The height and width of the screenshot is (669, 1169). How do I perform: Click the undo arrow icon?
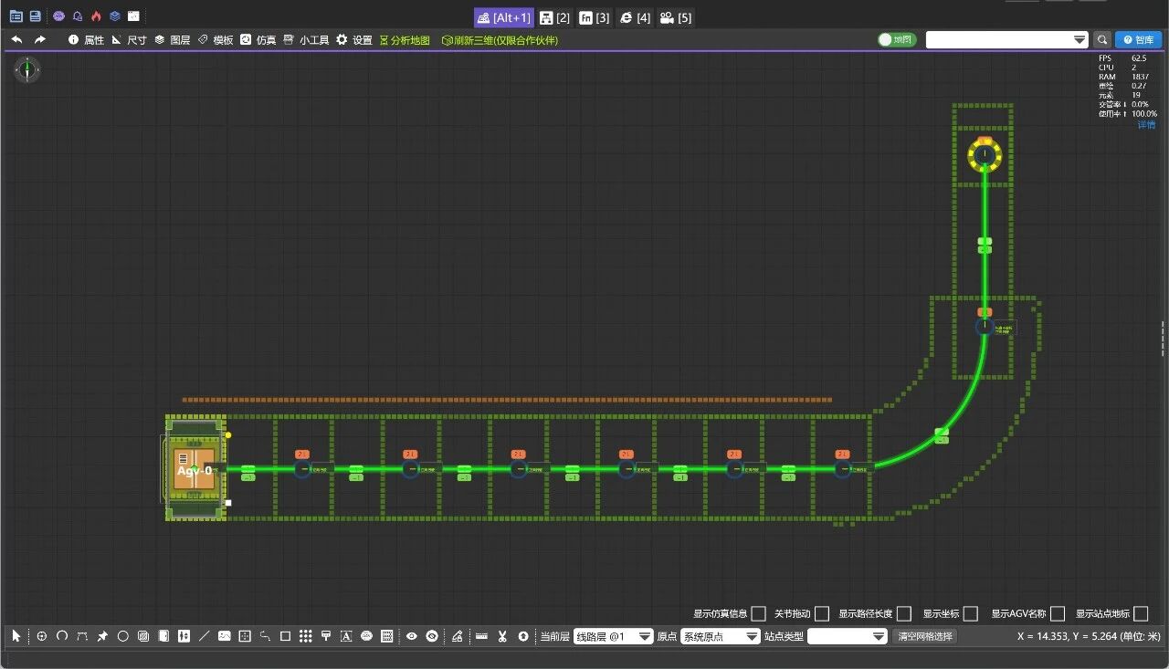(16, 40)
